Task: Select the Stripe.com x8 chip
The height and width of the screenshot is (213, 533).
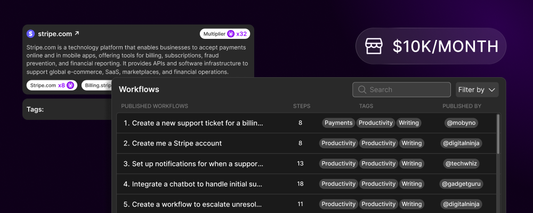Action: 52,85
